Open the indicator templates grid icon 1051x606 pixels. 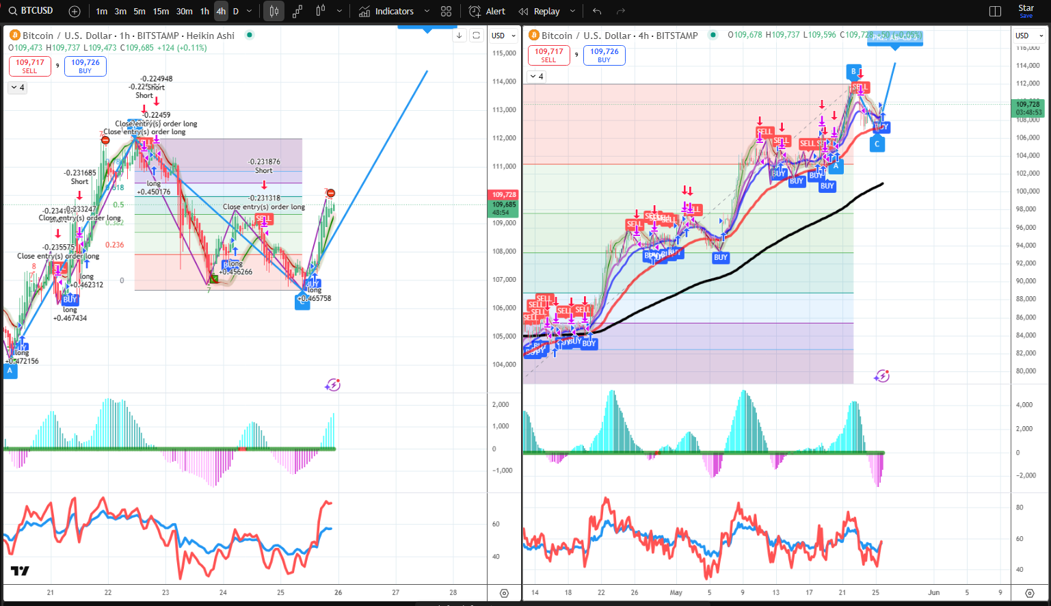pos(447,12)
